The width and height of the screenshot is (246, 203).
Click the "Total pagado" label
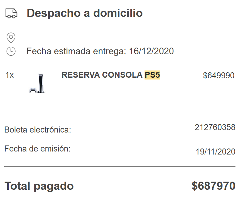pyautogui.click(x=39, y=186)
